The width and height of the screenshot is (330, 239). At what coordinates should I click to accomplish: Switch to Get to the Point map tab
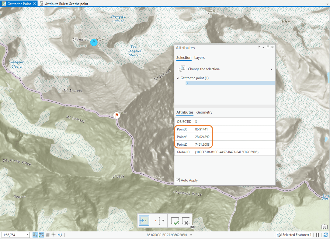pos(19,4)
